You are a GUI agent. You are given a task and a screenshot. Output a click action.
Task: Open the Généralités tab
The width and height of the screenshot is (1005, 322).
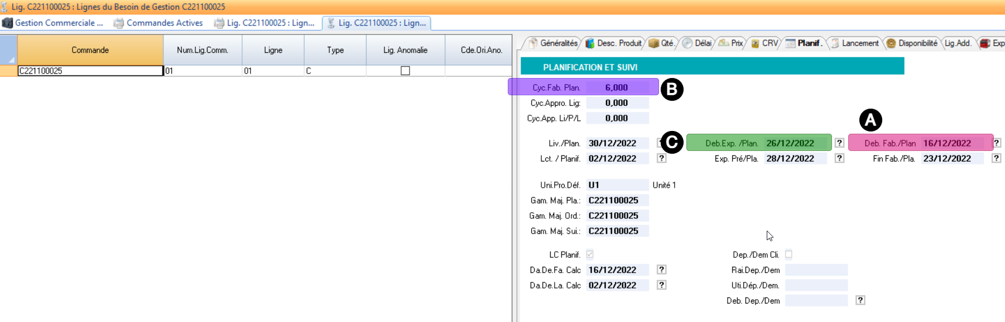point(558,43)
